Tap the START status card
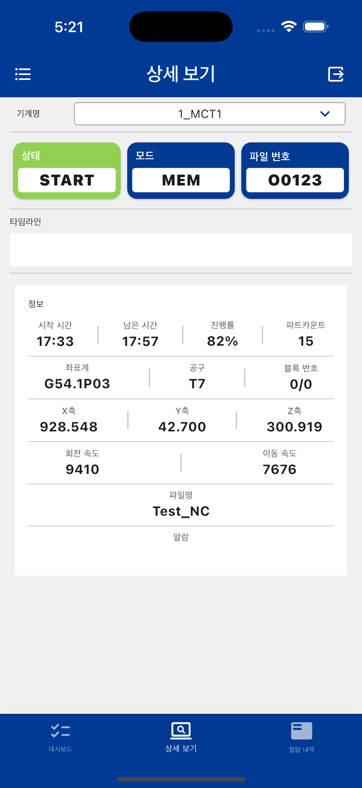This screenshot has height=788, width=362. (67, 170)
